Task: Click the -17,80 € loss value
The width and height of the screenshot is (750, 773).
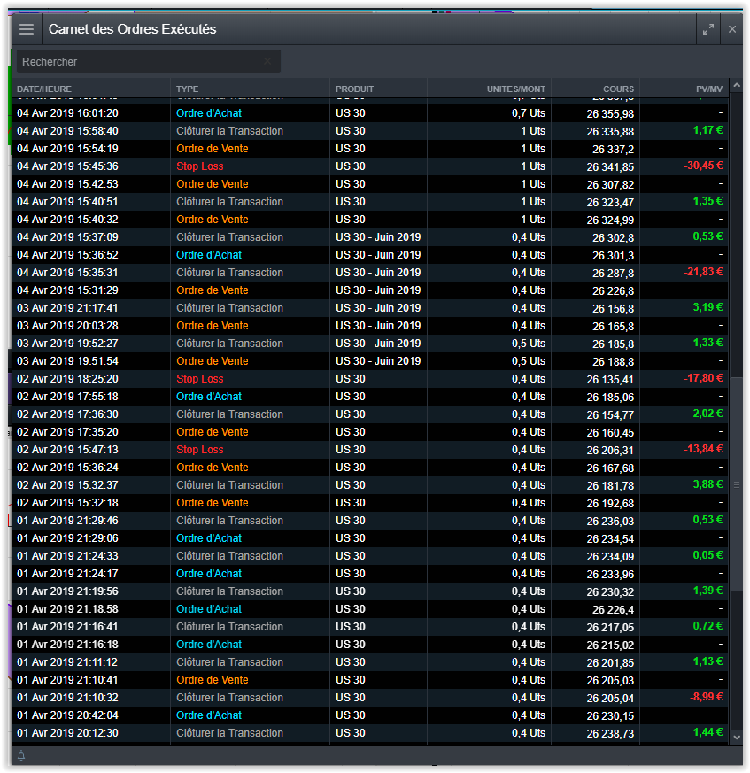Action: (x=703, y=378)
